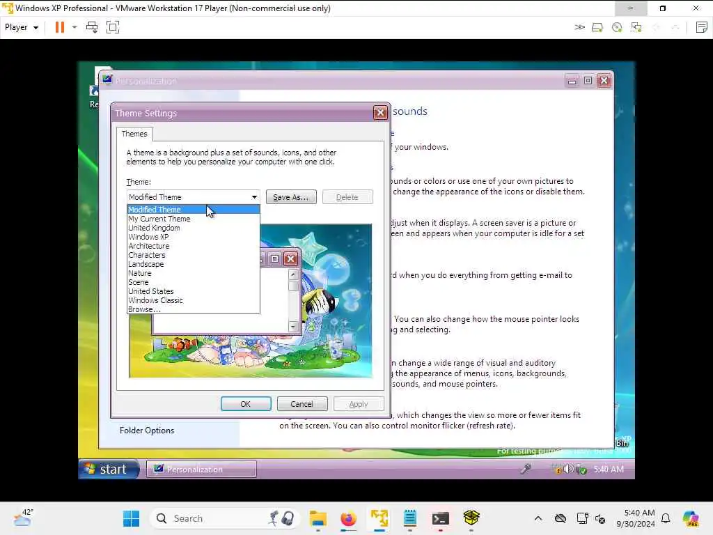This screenshot has width=713, height=535.
Task: Choose Modified Theme in the dropdown list
Action: 194,209
